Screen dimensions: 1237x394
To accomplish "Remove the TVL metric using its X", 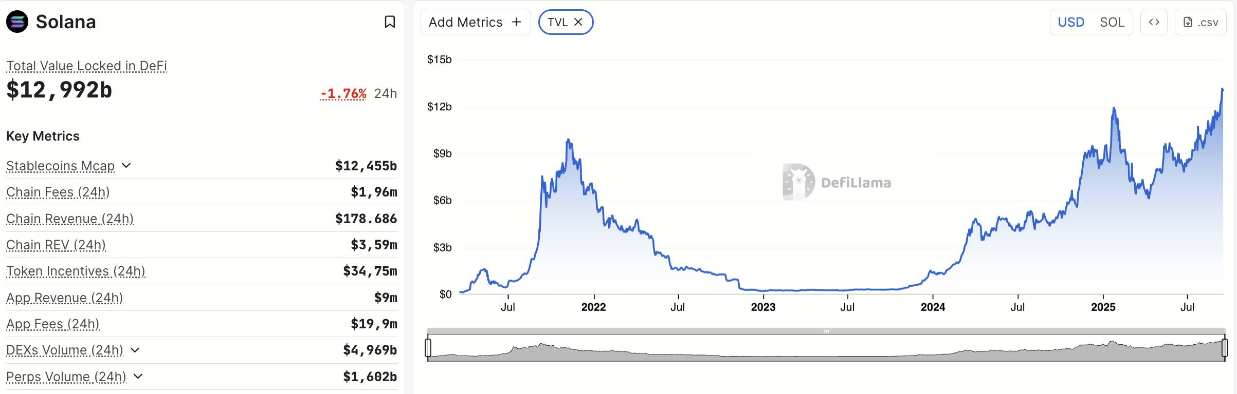I will click(x=578, y=22).
